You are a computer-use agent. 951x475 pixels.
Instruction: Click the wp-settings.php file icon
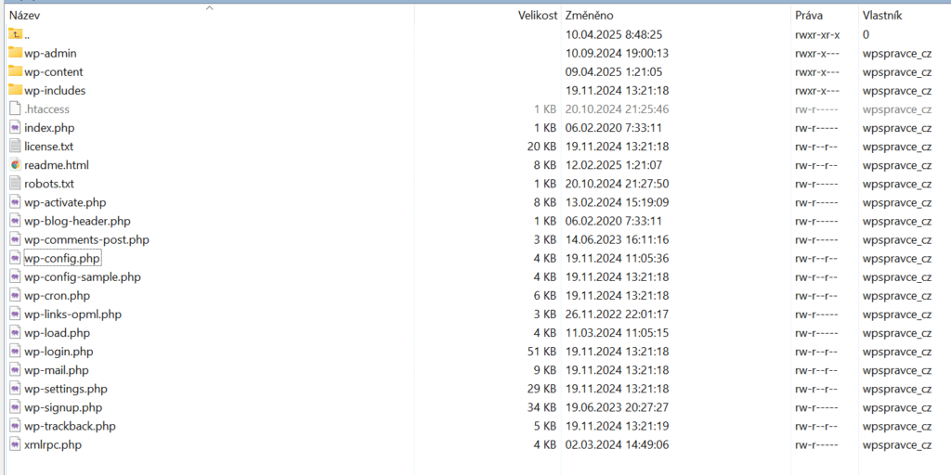click(15, 389)
